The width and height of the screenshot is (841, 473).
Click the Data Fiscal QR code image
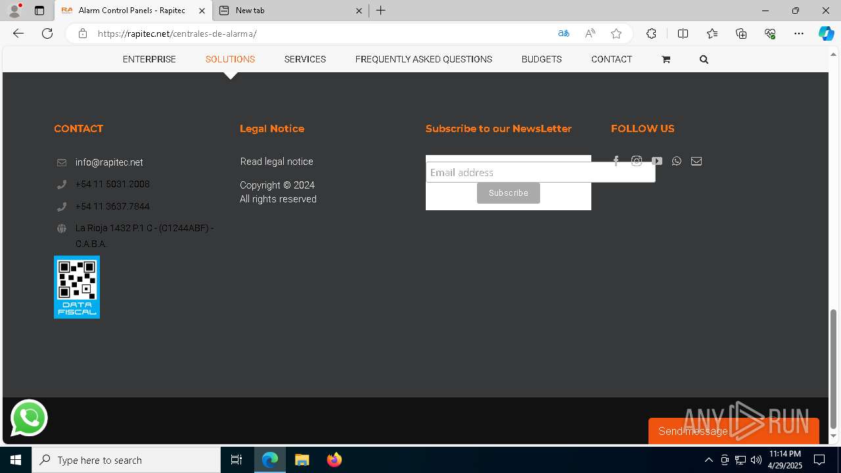(77, 287)
